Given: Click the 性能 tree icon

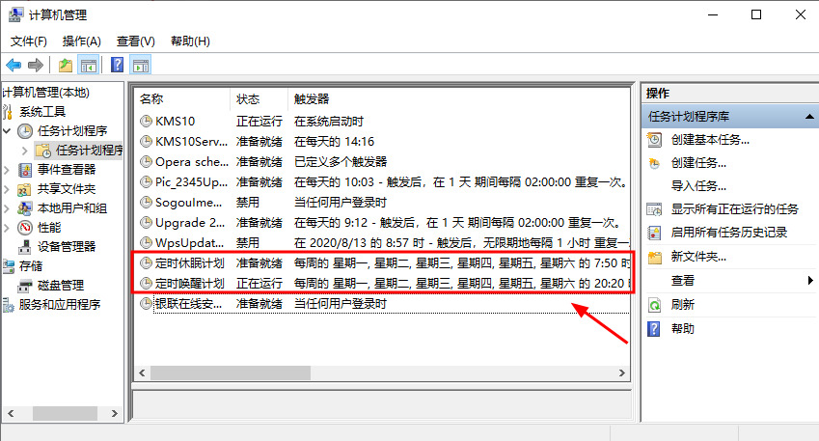Looking at the screenshot, I should pos(25,228).
